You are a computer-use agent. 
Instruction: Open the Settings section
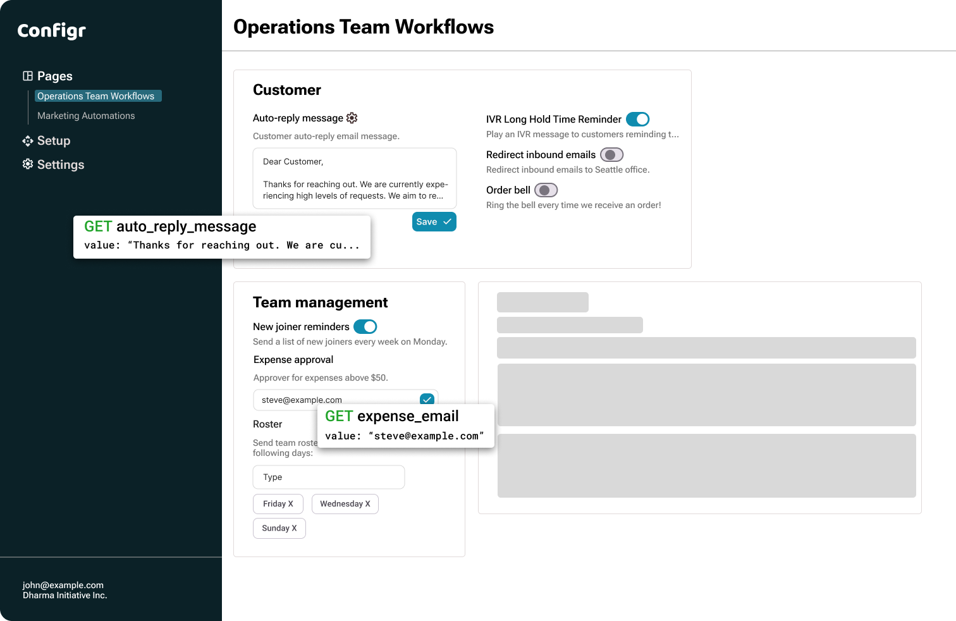pyautogui.click(x=61, y=164)
